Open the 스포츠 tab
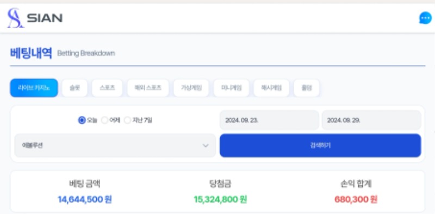435x214 pixels. coord(107,88)
